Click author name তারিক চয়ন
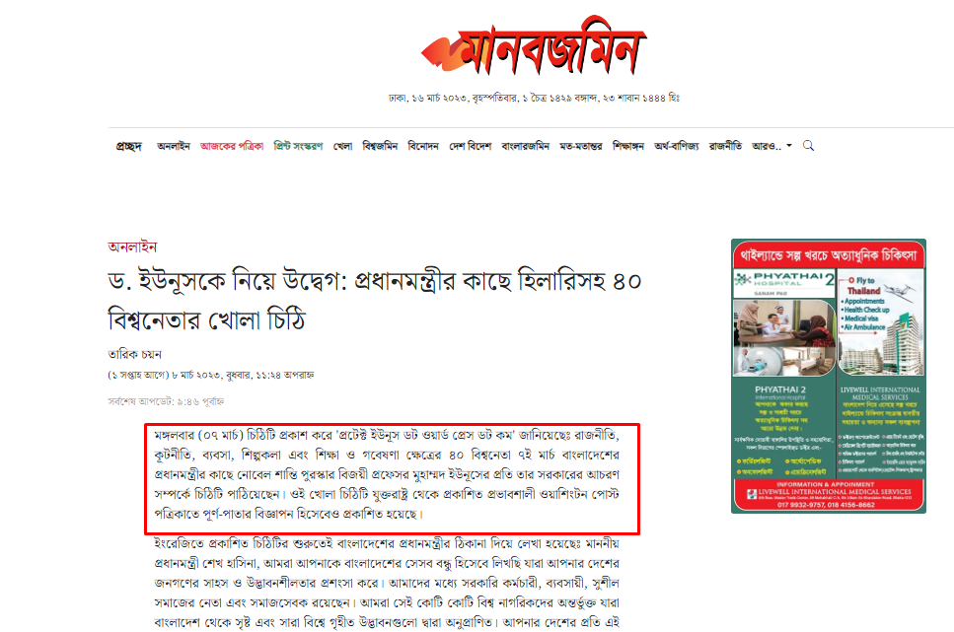This screenshot has height=632, width=954. (x=134, y=354)
